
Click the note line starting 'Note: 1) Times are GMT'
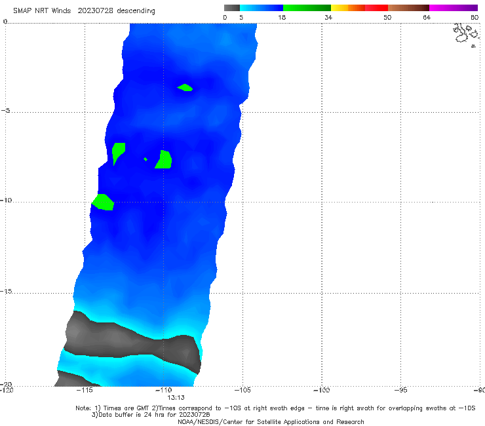(x=275, y=408)
